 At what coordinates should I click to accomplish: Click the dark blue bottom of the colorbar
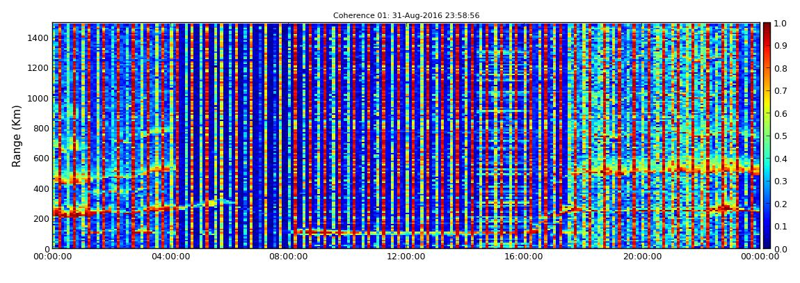[x=767, y=243]
